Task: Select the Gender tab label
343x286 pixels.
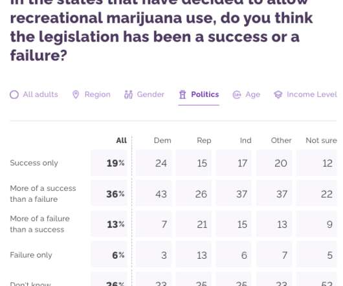Action: (151, 94)
